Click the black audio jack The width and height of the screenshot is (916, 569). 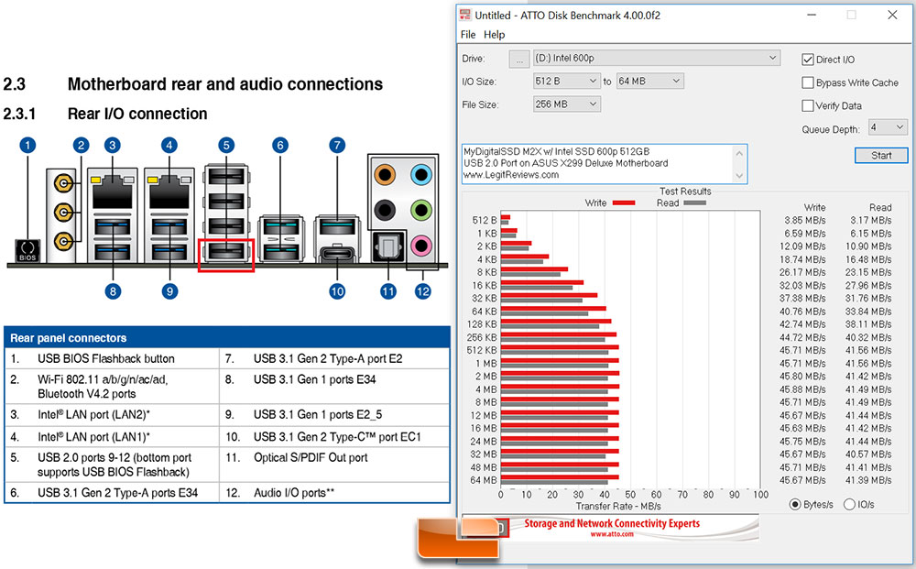click(385, 210)
